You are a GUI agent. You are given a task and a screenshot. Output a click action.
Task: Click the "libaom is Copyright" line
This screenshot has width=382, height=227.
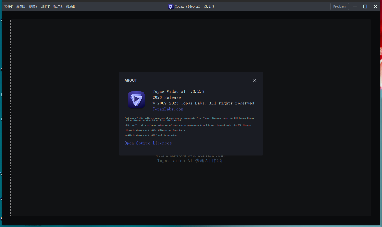coord(155,130)
